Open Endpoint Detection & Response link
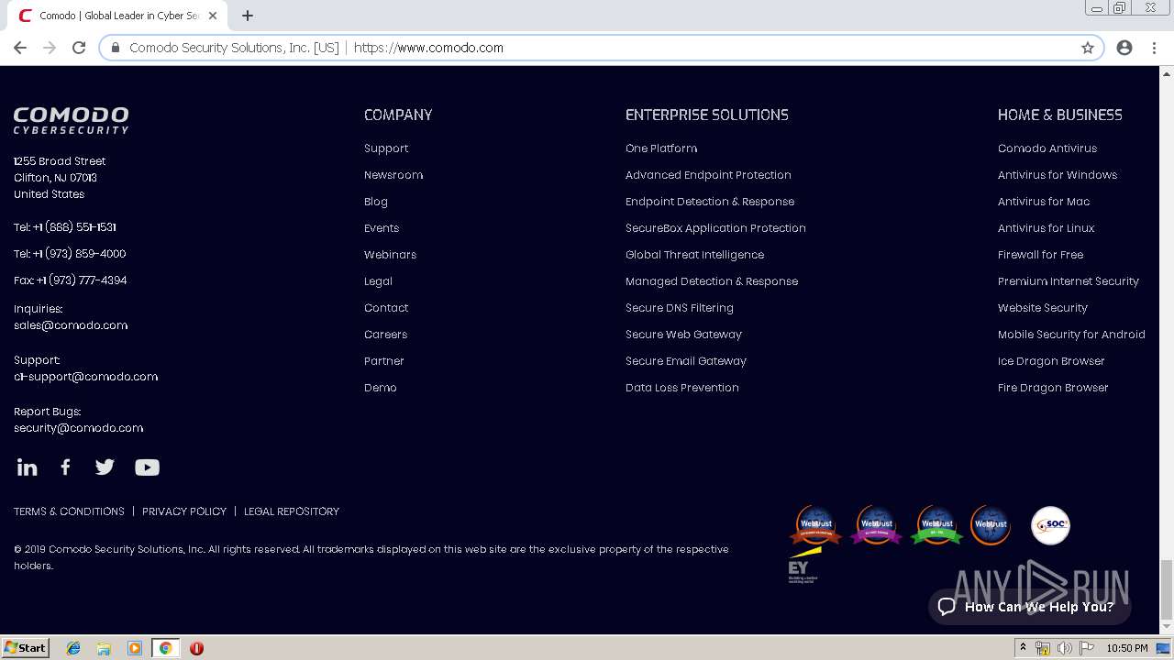The height and width of the screenshot is (660, 1174). [710, 202]
